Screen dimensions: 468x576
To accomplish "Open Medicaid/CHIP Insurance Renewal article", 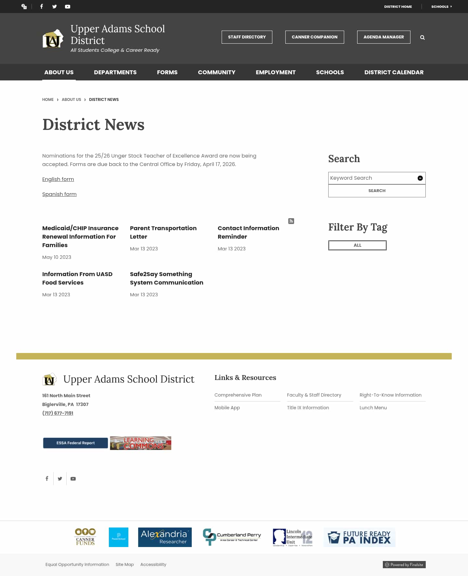I will tap(80, 237).
